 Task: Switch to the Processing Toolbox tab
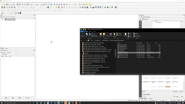pyautogui.click(x=143, y=99)
